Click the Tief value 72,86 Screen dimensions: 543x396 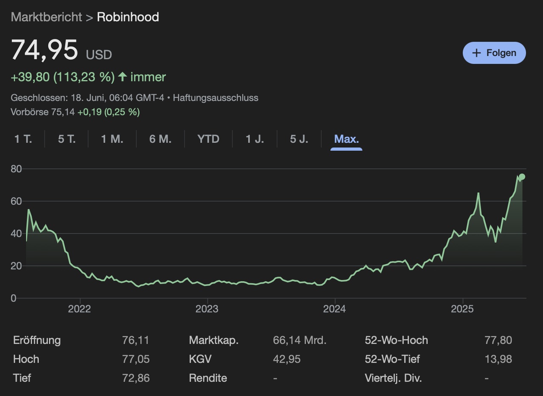point(136,378)
